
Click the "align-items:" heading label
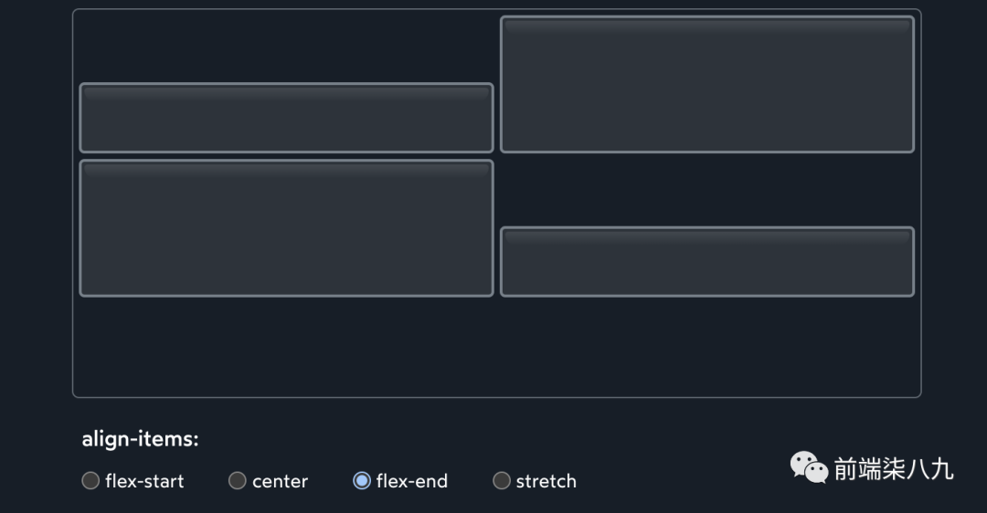click(140, 439)
